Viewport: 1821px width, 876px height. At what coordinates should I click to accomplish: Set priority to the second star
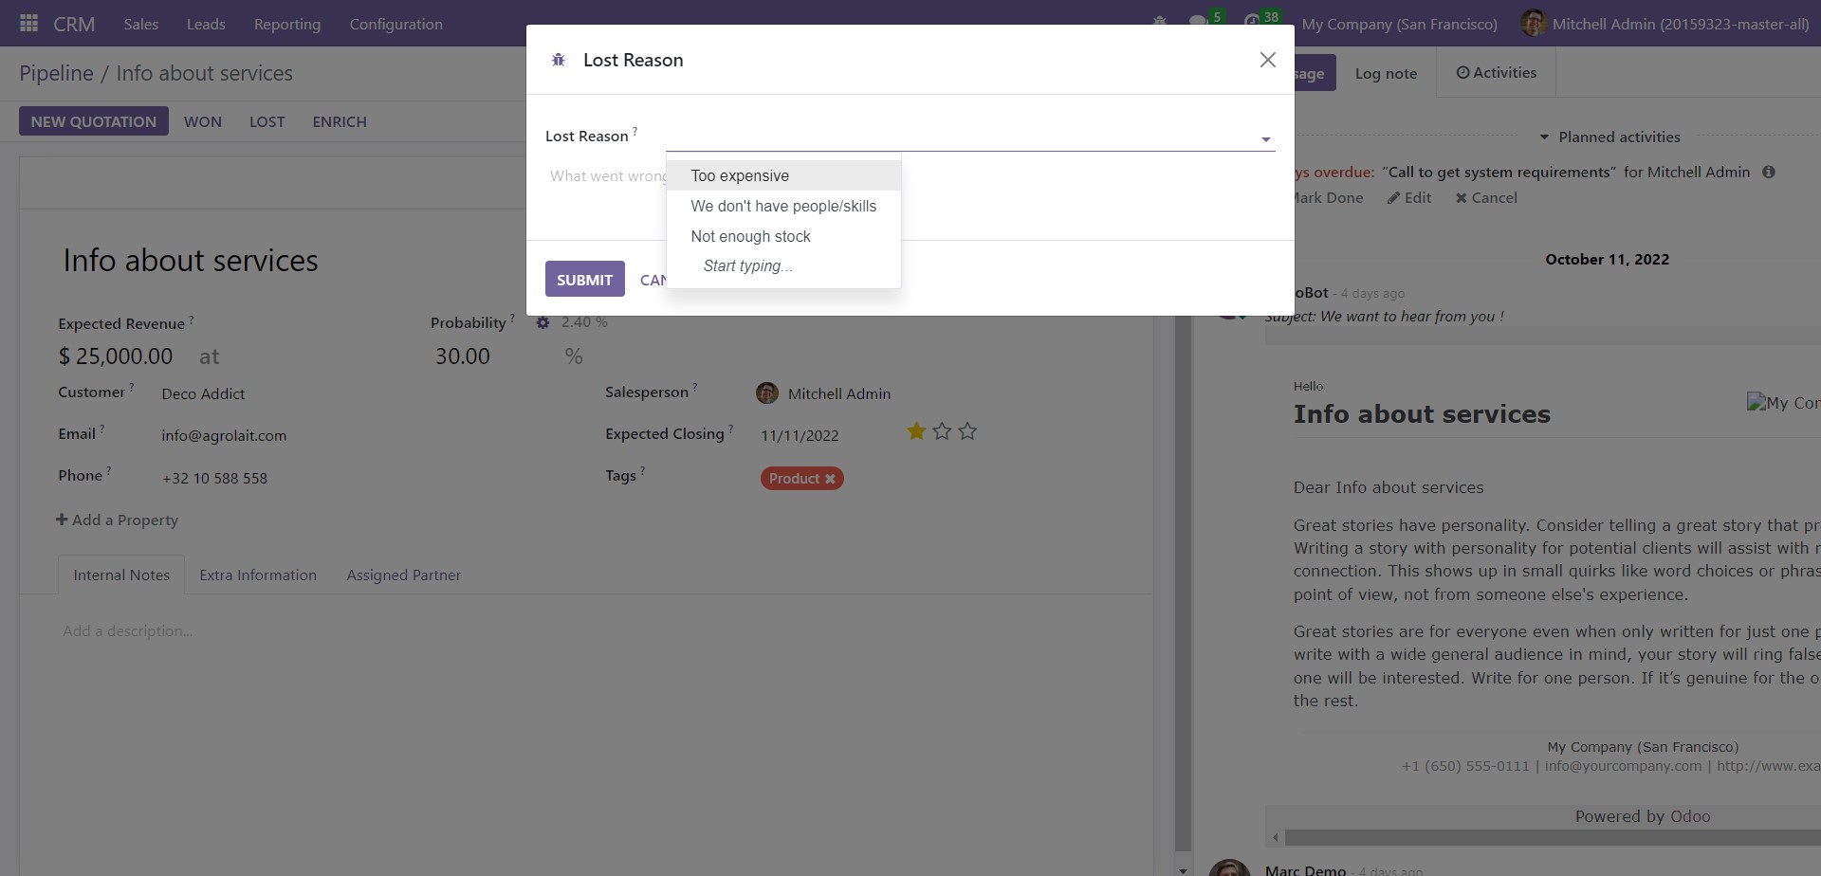pyautogui.click(x=942, y=432)
